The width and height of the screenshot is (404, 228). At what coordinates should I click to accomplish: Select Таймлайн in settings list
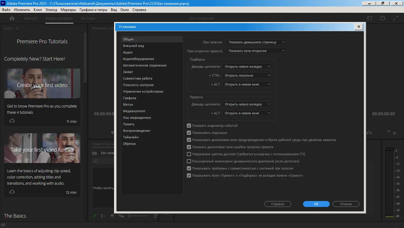pos(152,137)
